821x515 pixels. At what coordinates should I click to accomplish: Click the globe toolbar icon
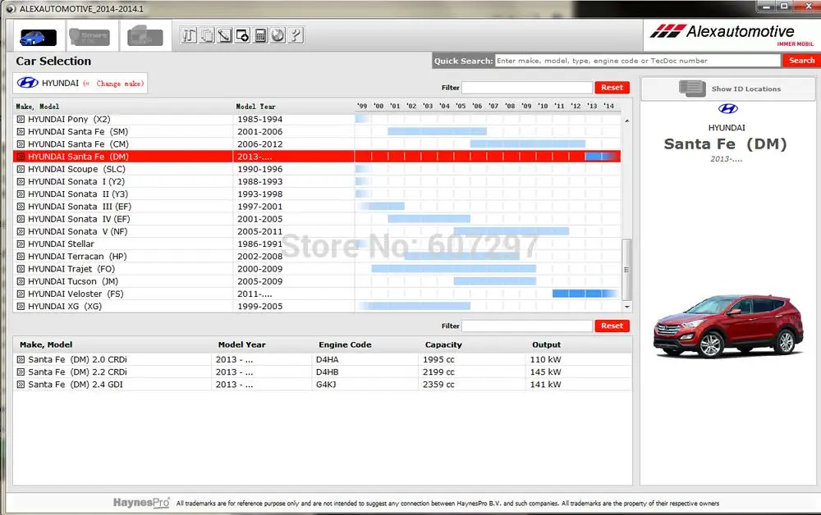click(x=278, y=35)
